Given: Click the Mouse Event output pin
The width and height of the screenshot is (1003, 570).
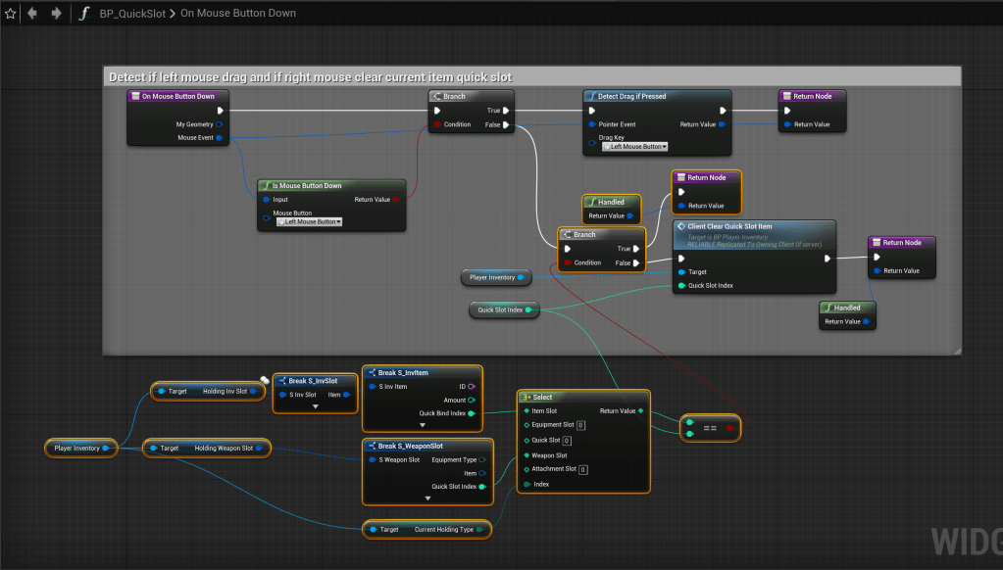Looking at the screenshot, I should (220, 138).
